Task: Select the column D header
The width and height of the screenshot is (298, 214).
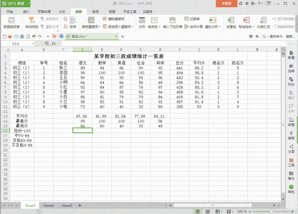Action: [x=82, y=49]
